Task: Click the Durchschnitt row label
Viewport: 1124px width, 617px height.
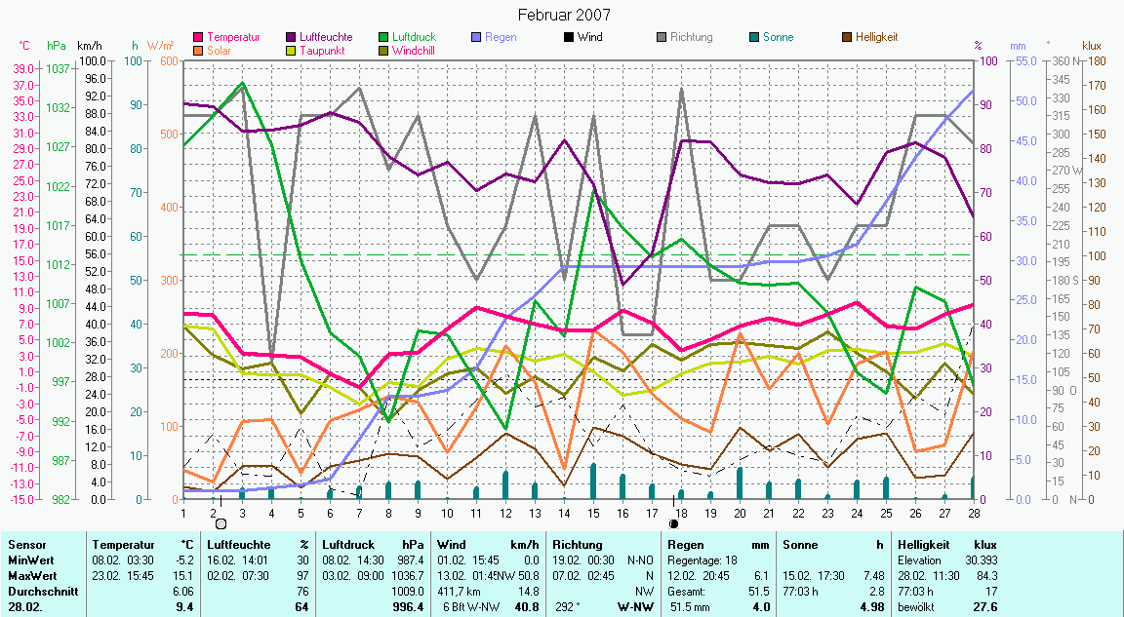Action: [x=37, y=590]
